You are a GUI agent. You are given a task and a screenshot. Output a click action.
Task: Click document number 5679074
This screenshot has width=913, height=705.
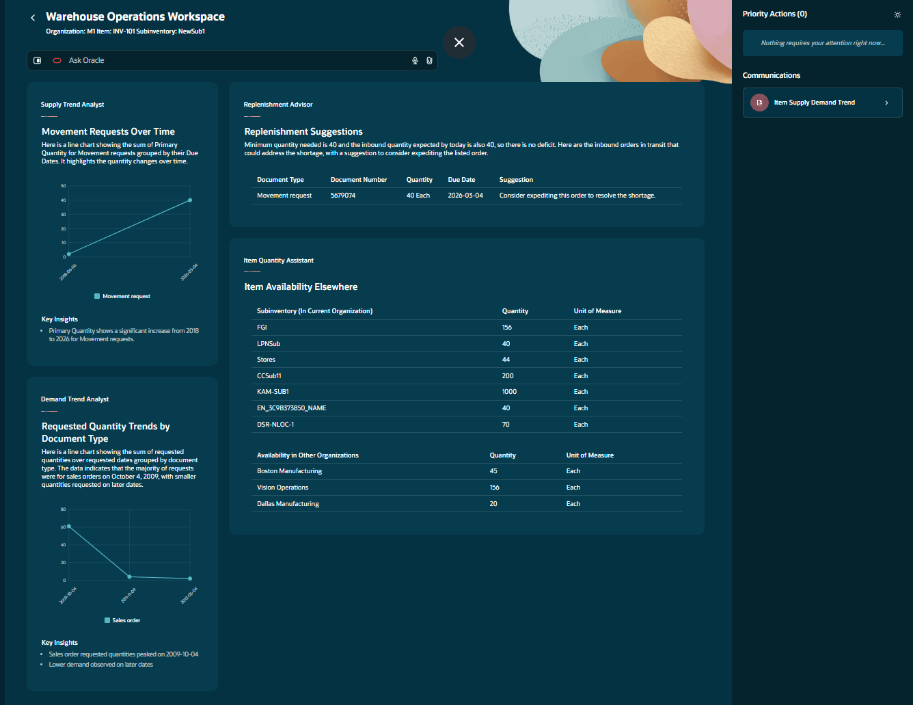[343, 196]
